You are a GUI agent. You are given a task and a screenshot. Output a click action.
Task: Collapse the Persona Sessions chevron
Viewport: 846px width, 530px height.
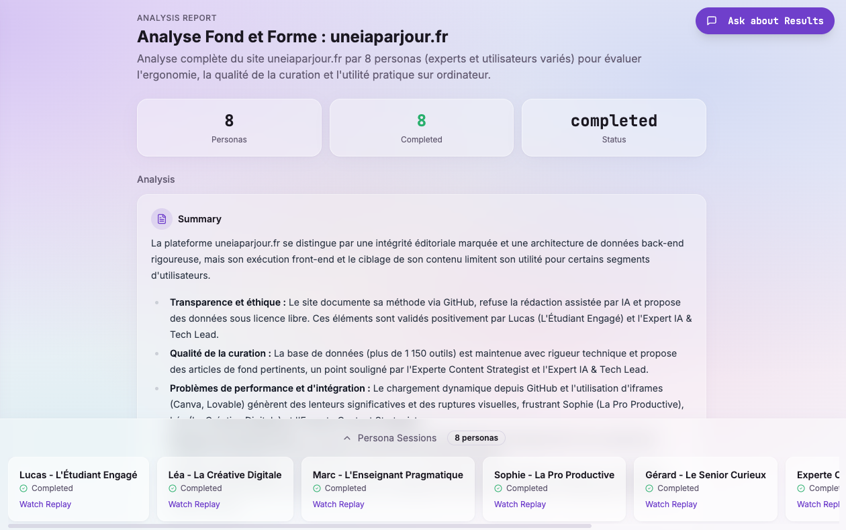(347, 438)
